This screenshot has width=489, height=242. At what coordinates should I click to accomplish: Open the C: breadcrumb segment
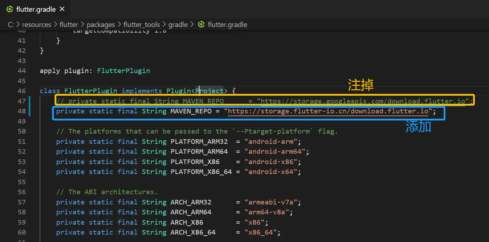[x=11, y=24]
